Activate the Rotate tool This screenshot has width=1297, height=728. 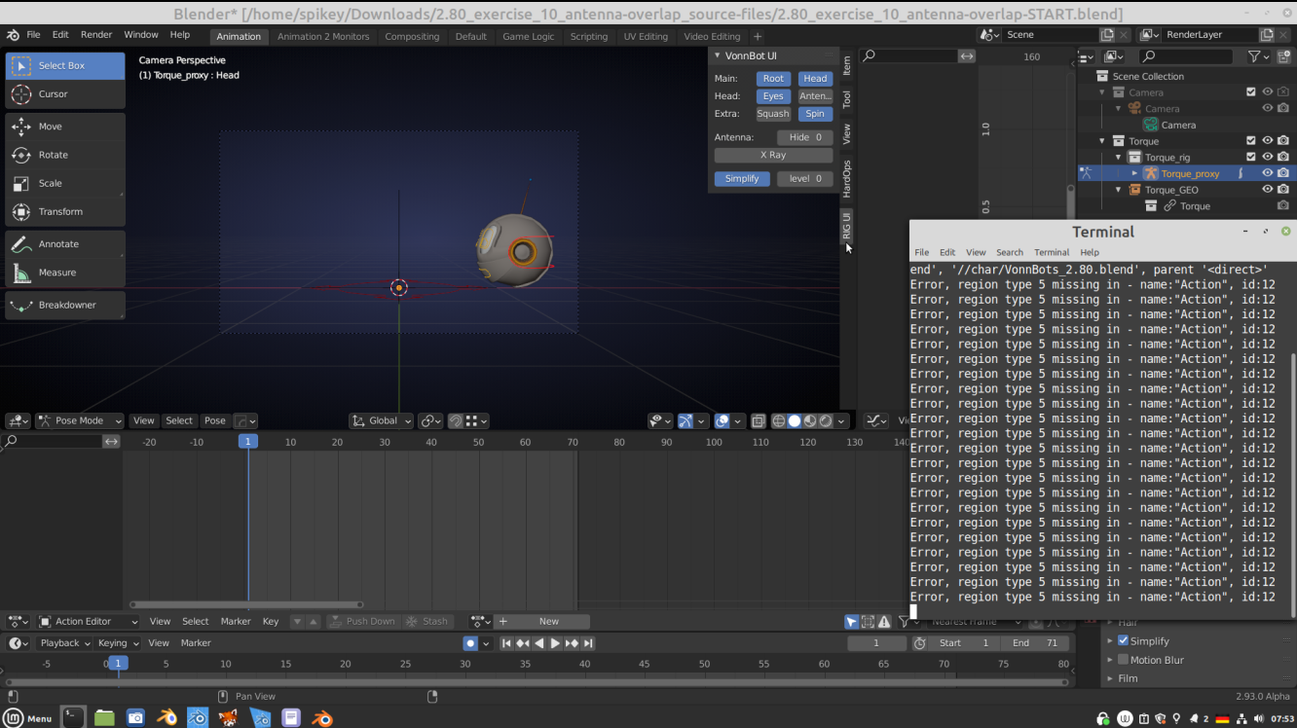[64, 154]
